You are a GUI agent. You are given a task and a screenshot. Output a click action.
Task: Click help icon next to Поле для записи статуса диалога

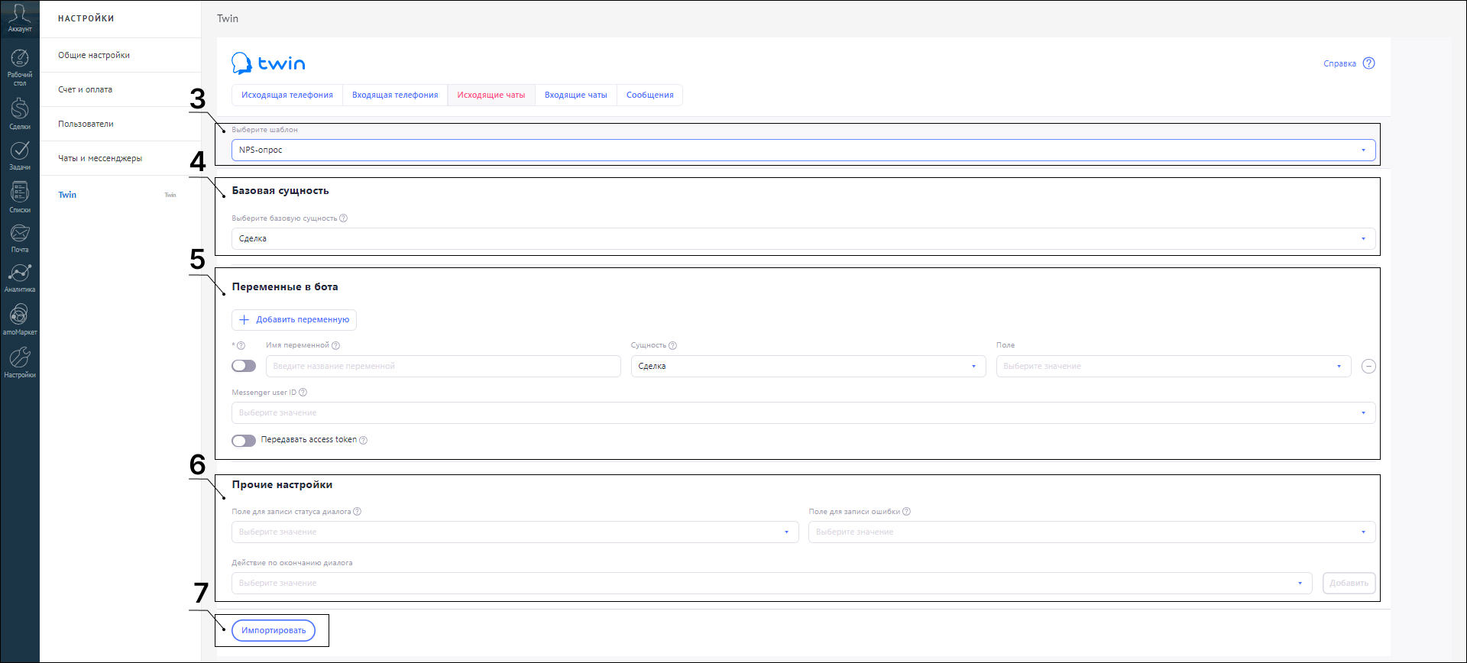click(x=357, y=512)
